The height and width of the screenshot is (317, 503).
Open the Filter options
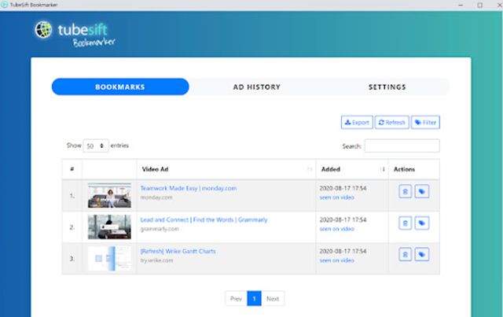[x=425, y=123]
